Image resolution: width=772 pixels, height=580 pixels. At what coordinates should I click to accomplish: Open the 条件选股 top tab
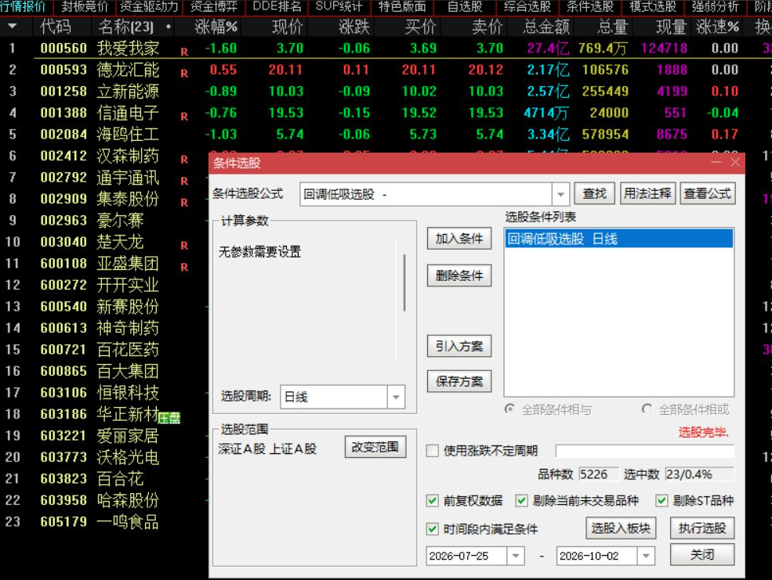[x=590, y=7]
